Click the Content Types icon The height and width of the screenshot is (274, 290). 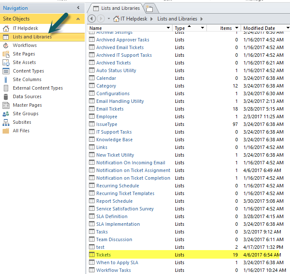[x=6, y=71]
